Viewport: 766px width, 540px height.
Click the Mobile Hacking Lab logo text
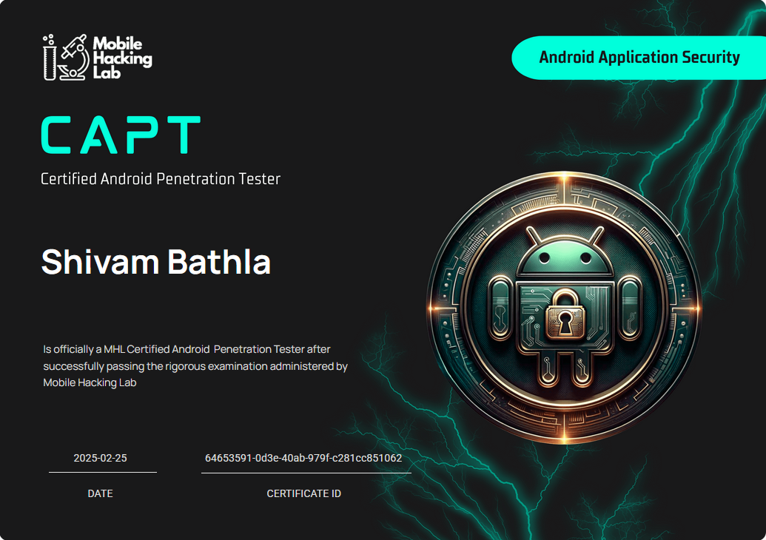[122, 58]
